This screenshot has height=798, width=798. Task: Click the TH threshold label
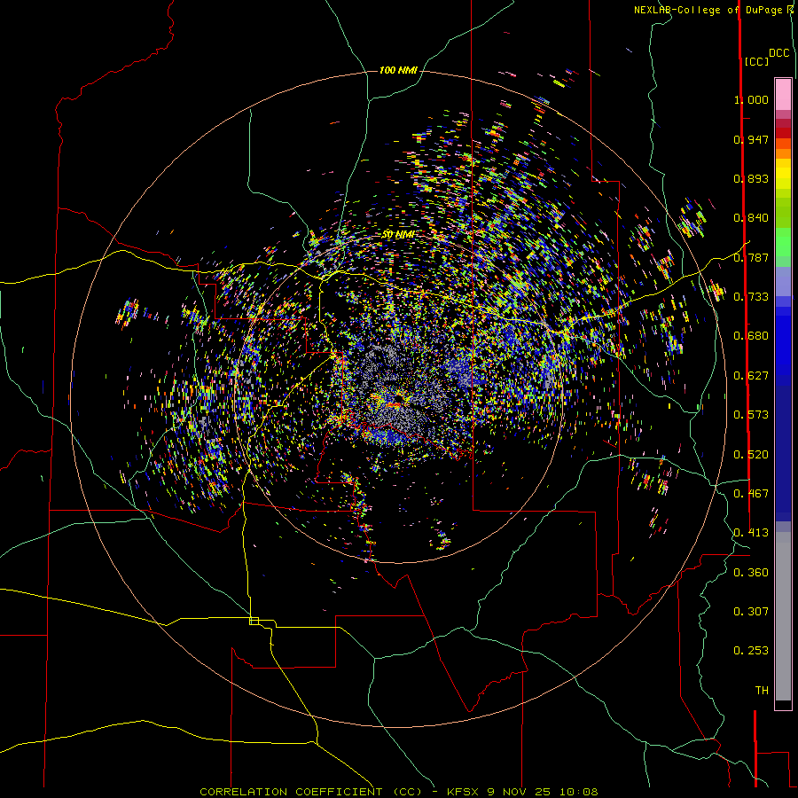point(762,691)
